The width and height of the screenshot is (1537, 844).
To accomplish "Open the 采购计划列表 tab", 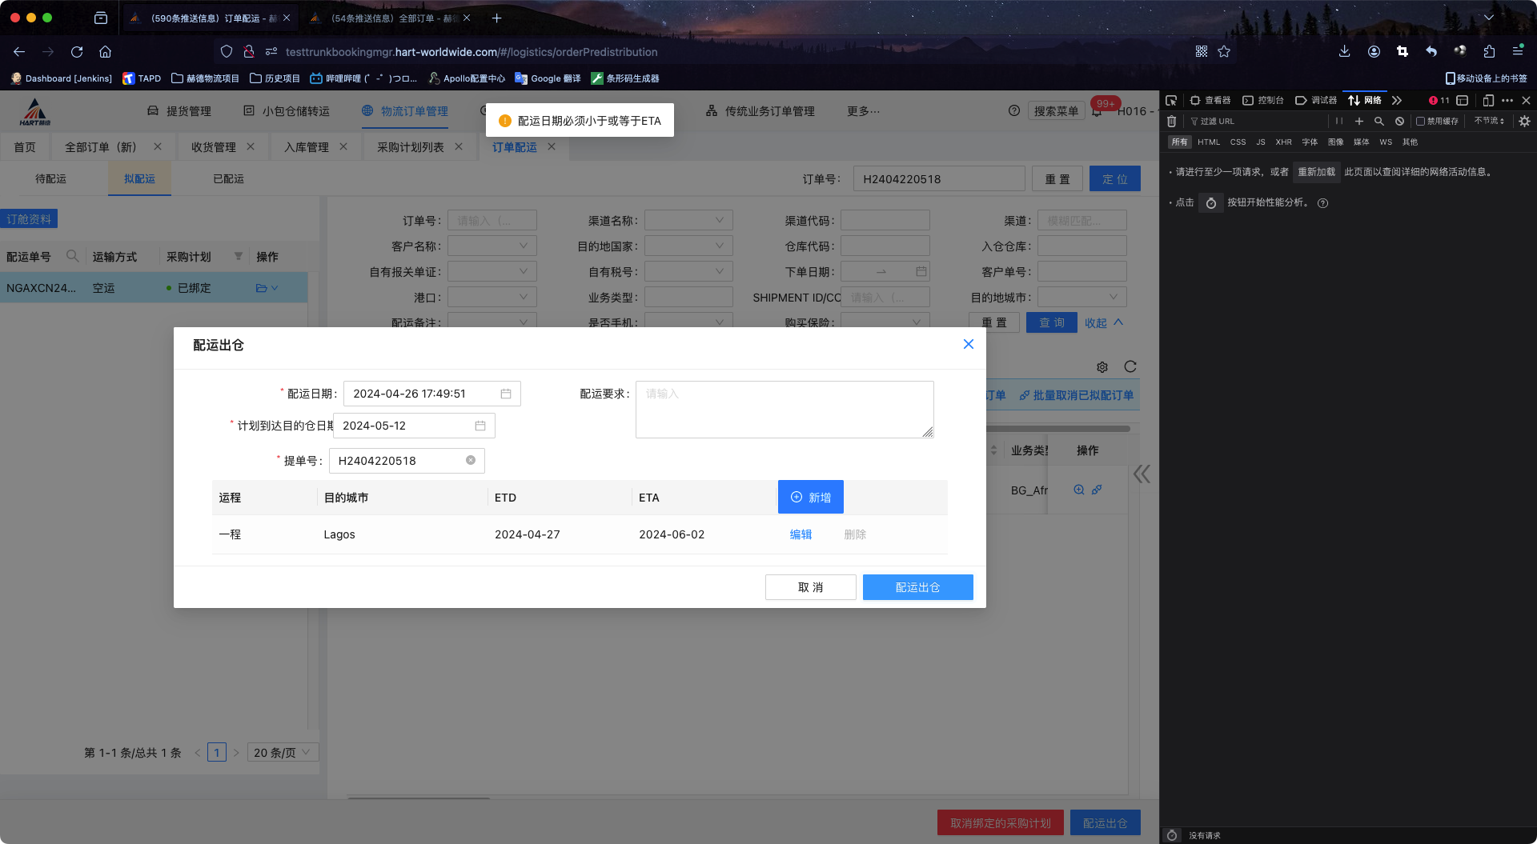I will coord(410,147).
